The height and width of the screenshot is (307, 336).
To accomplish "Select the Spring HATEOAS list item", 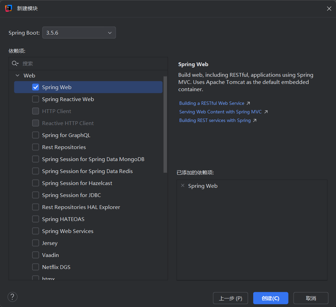I will coord(63,219).
